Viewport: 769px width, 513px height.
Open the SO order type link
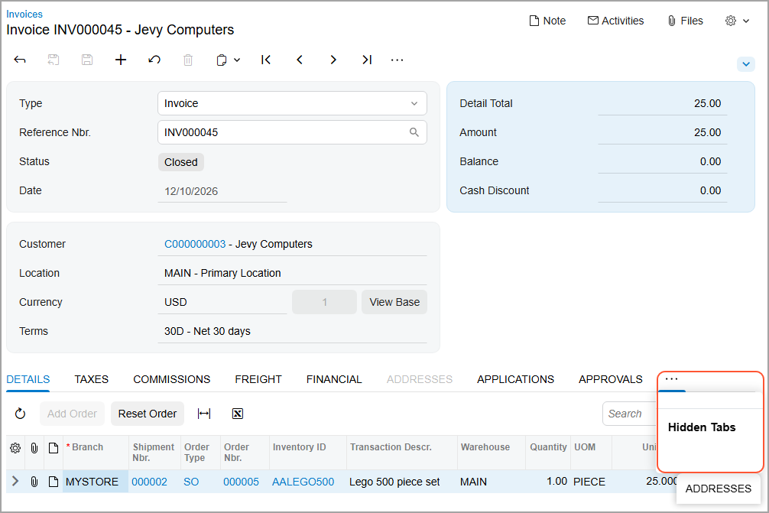pos(191,482)
